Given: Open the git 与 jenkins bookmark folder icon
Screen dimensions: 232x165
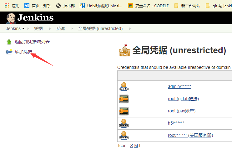Looking at the screenshot, I should click(208, 6).
